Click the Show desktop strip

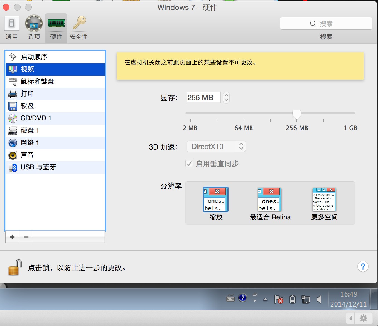374,299
